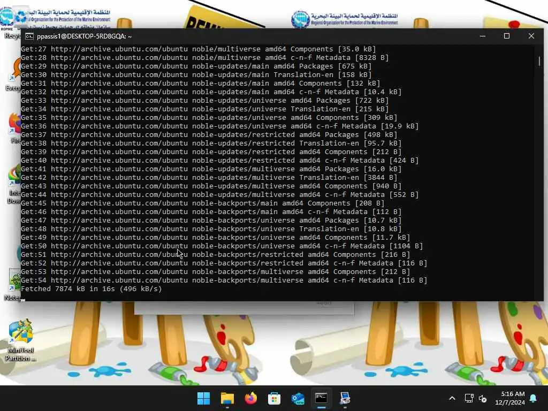Screen dimensions: 548x411
Task: Click the Get:54 noble-backports/multiverse line
Action: click(224, 280)
